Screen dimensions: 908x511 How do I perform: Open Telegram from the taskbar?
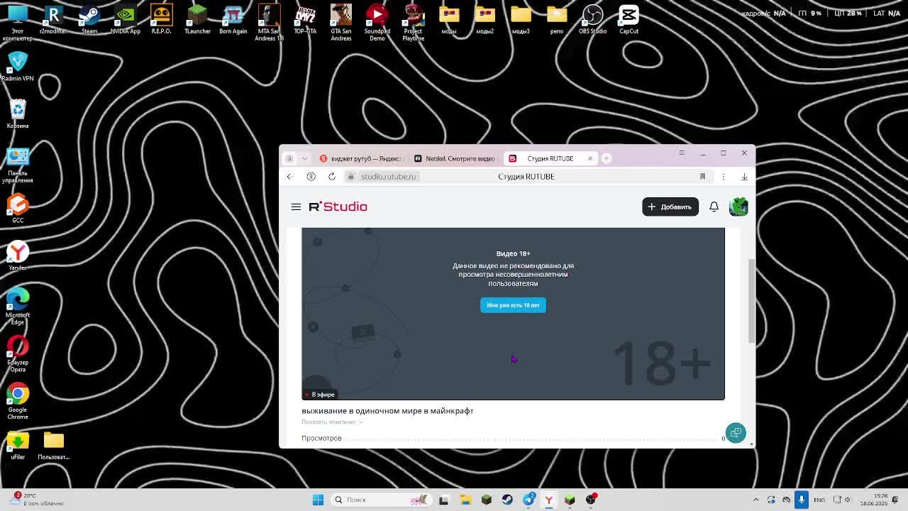[528, 500]
